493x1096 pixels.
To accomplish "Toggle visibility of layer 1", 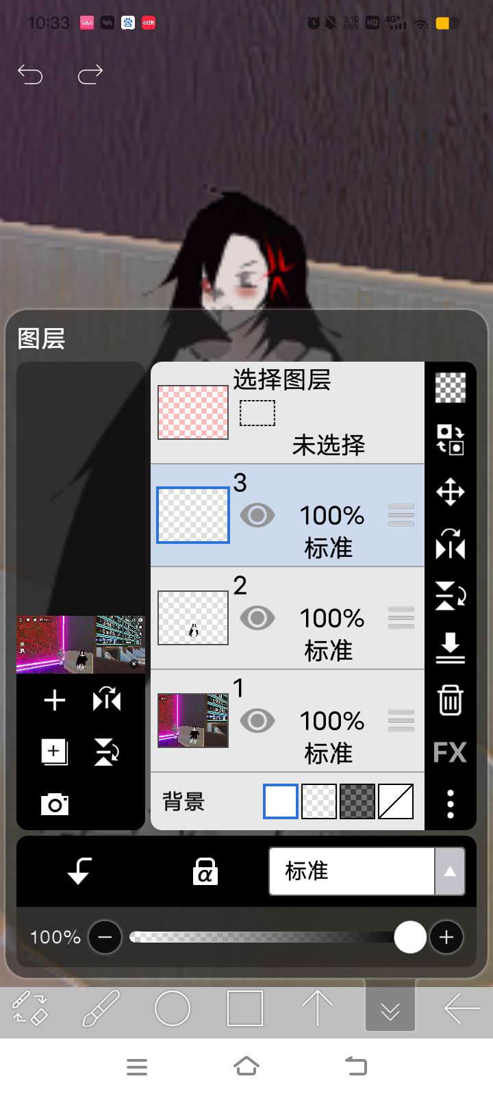I will click(257, 721).
